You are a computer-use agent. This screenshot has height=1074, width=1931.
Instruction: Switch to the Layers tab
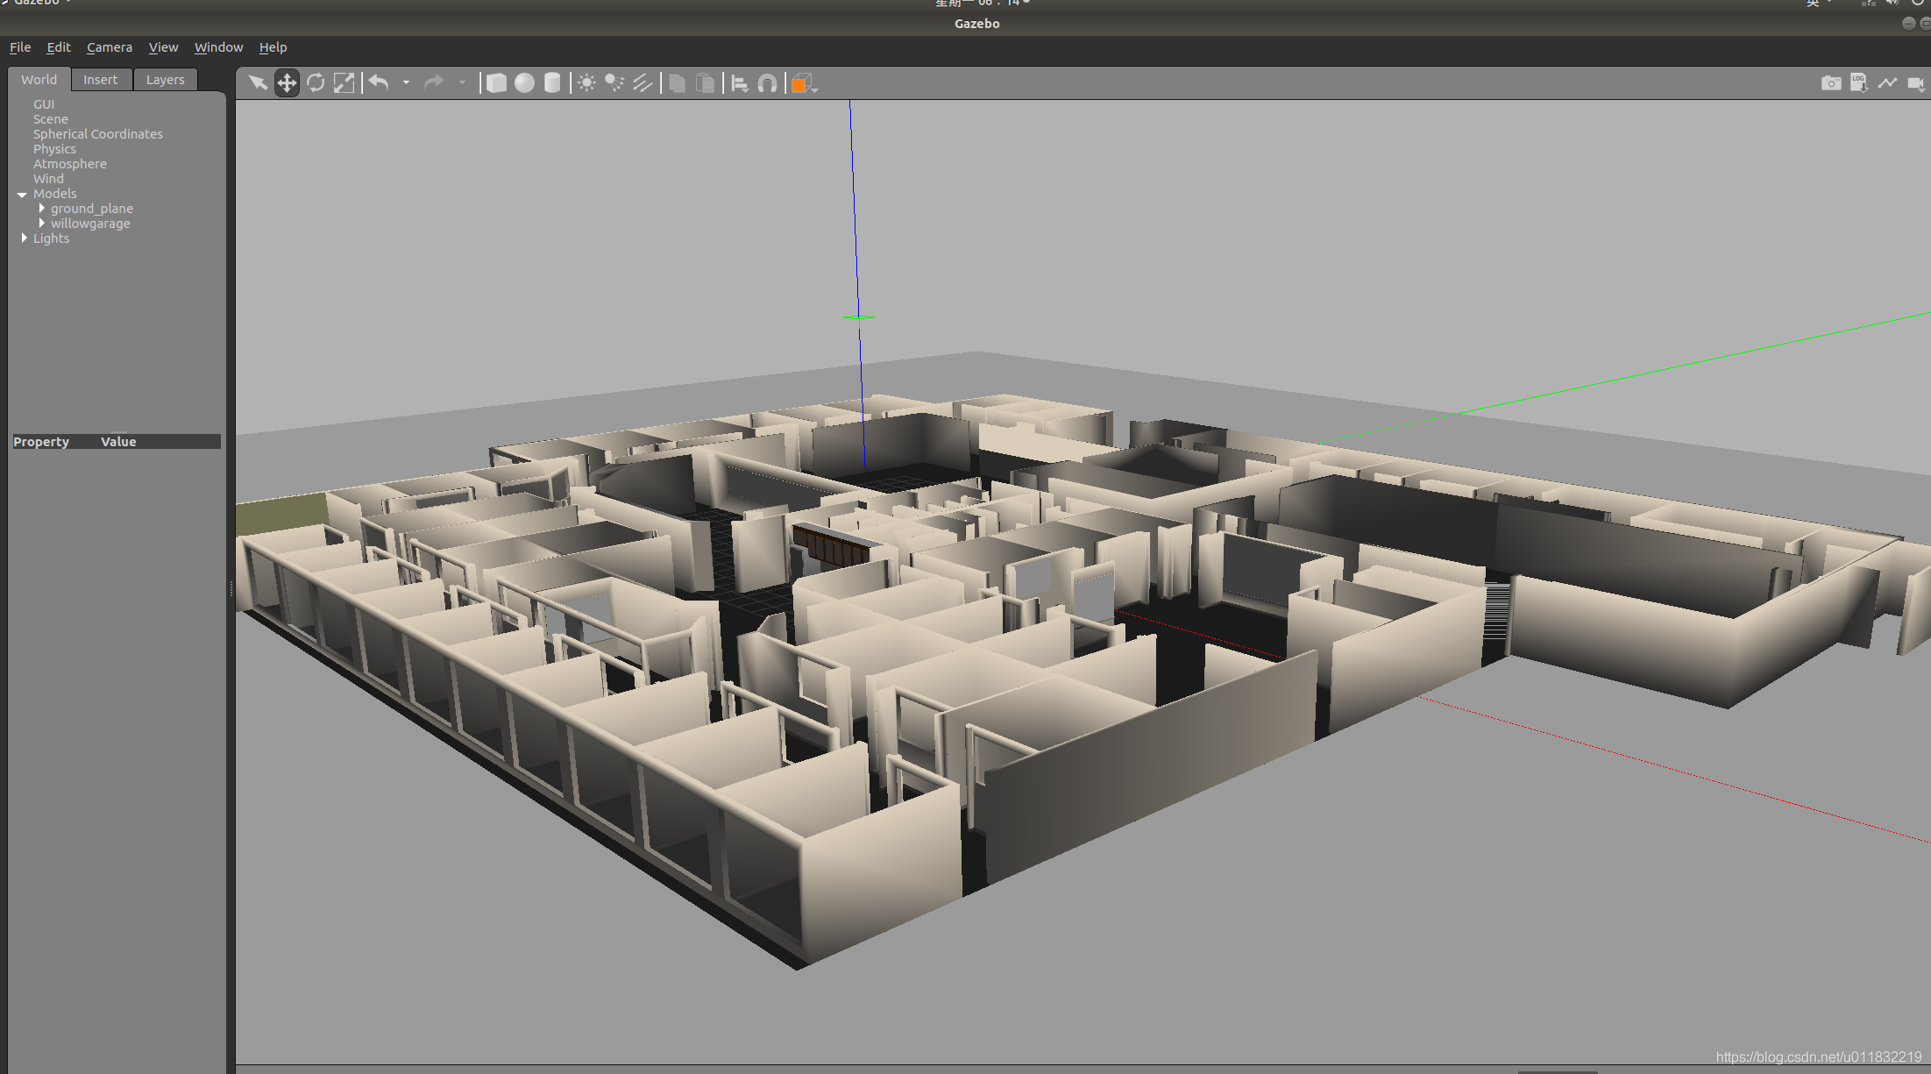(166, 80)
